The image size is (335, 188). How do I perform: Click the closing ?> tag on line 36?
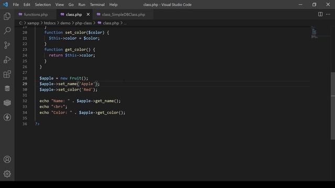37,124
